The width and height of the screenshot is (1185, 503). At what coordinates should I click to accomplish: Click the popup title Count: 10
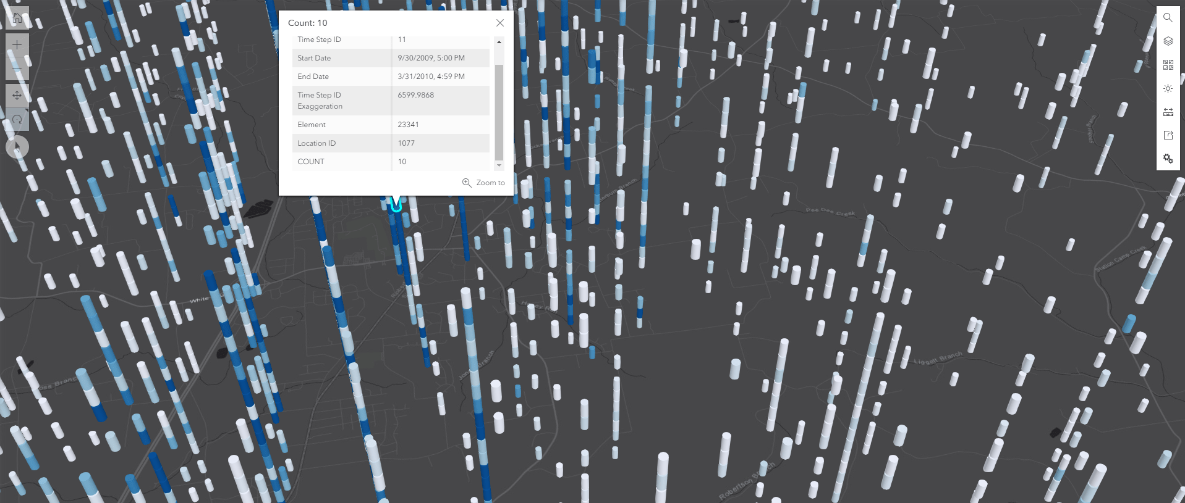coord(308,23)
